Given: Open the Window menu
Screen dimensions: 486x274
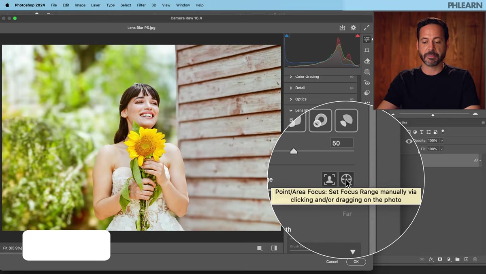Looking at the screenshot, I should click(183, 5).
